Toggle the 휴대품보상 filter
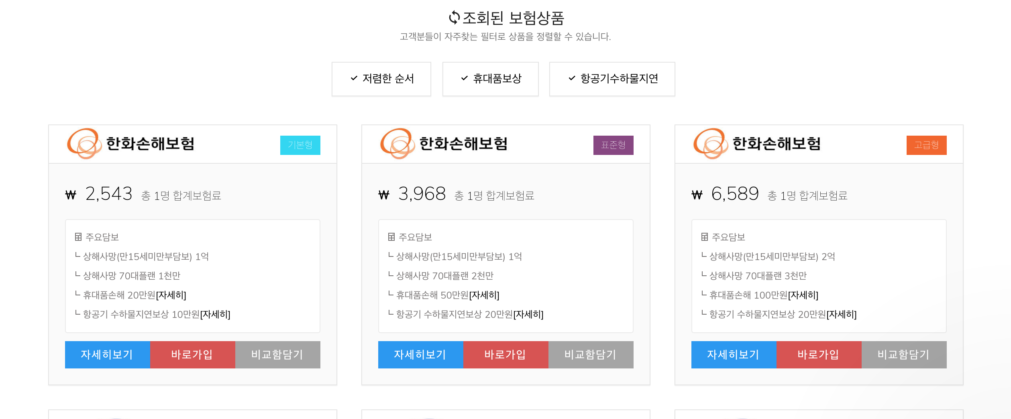 pyautogui.click(x=490, y=79)
